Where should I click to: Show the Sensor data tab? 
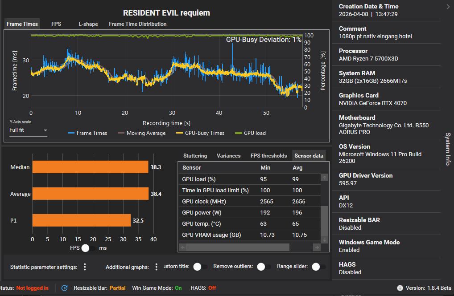[309, 155]
